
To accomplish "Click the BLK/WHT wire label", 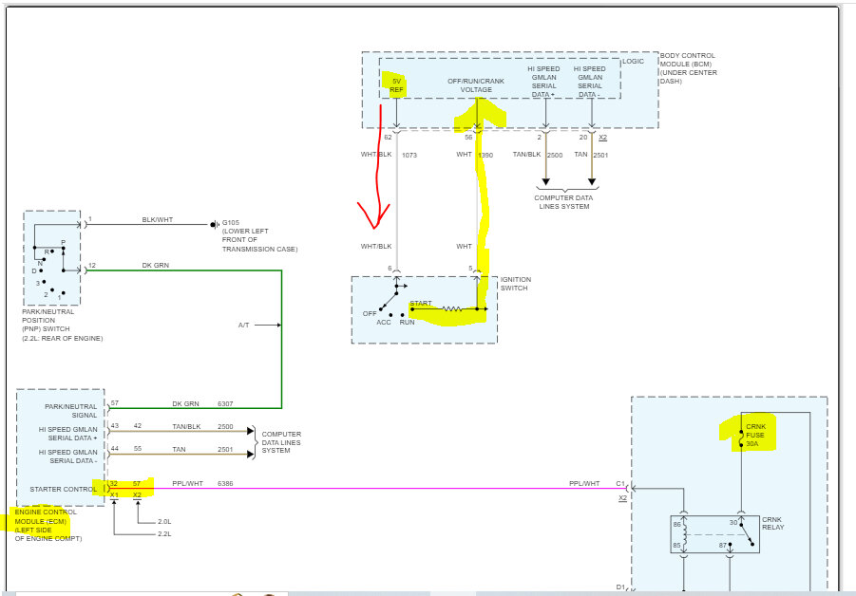I will point(157,220).
